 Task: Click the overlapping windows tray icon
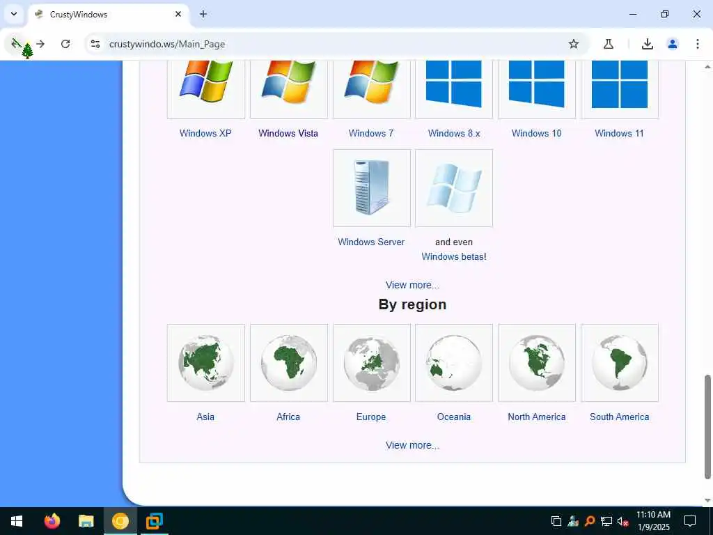[556, 521]
